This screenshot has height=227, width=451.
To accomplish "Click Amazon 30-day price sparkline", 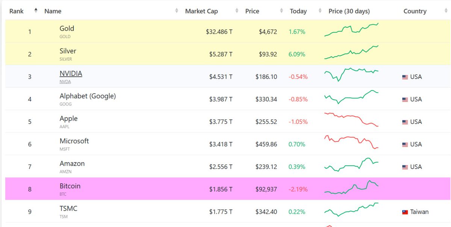I will pos(351,165).
